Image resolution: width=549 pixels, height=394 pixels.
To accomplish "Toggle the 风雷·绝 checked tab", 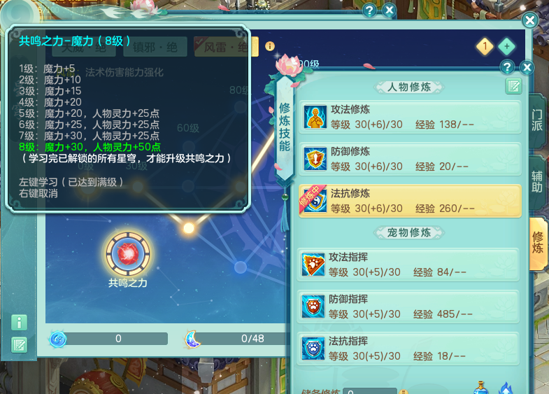I will click(226, 47).
